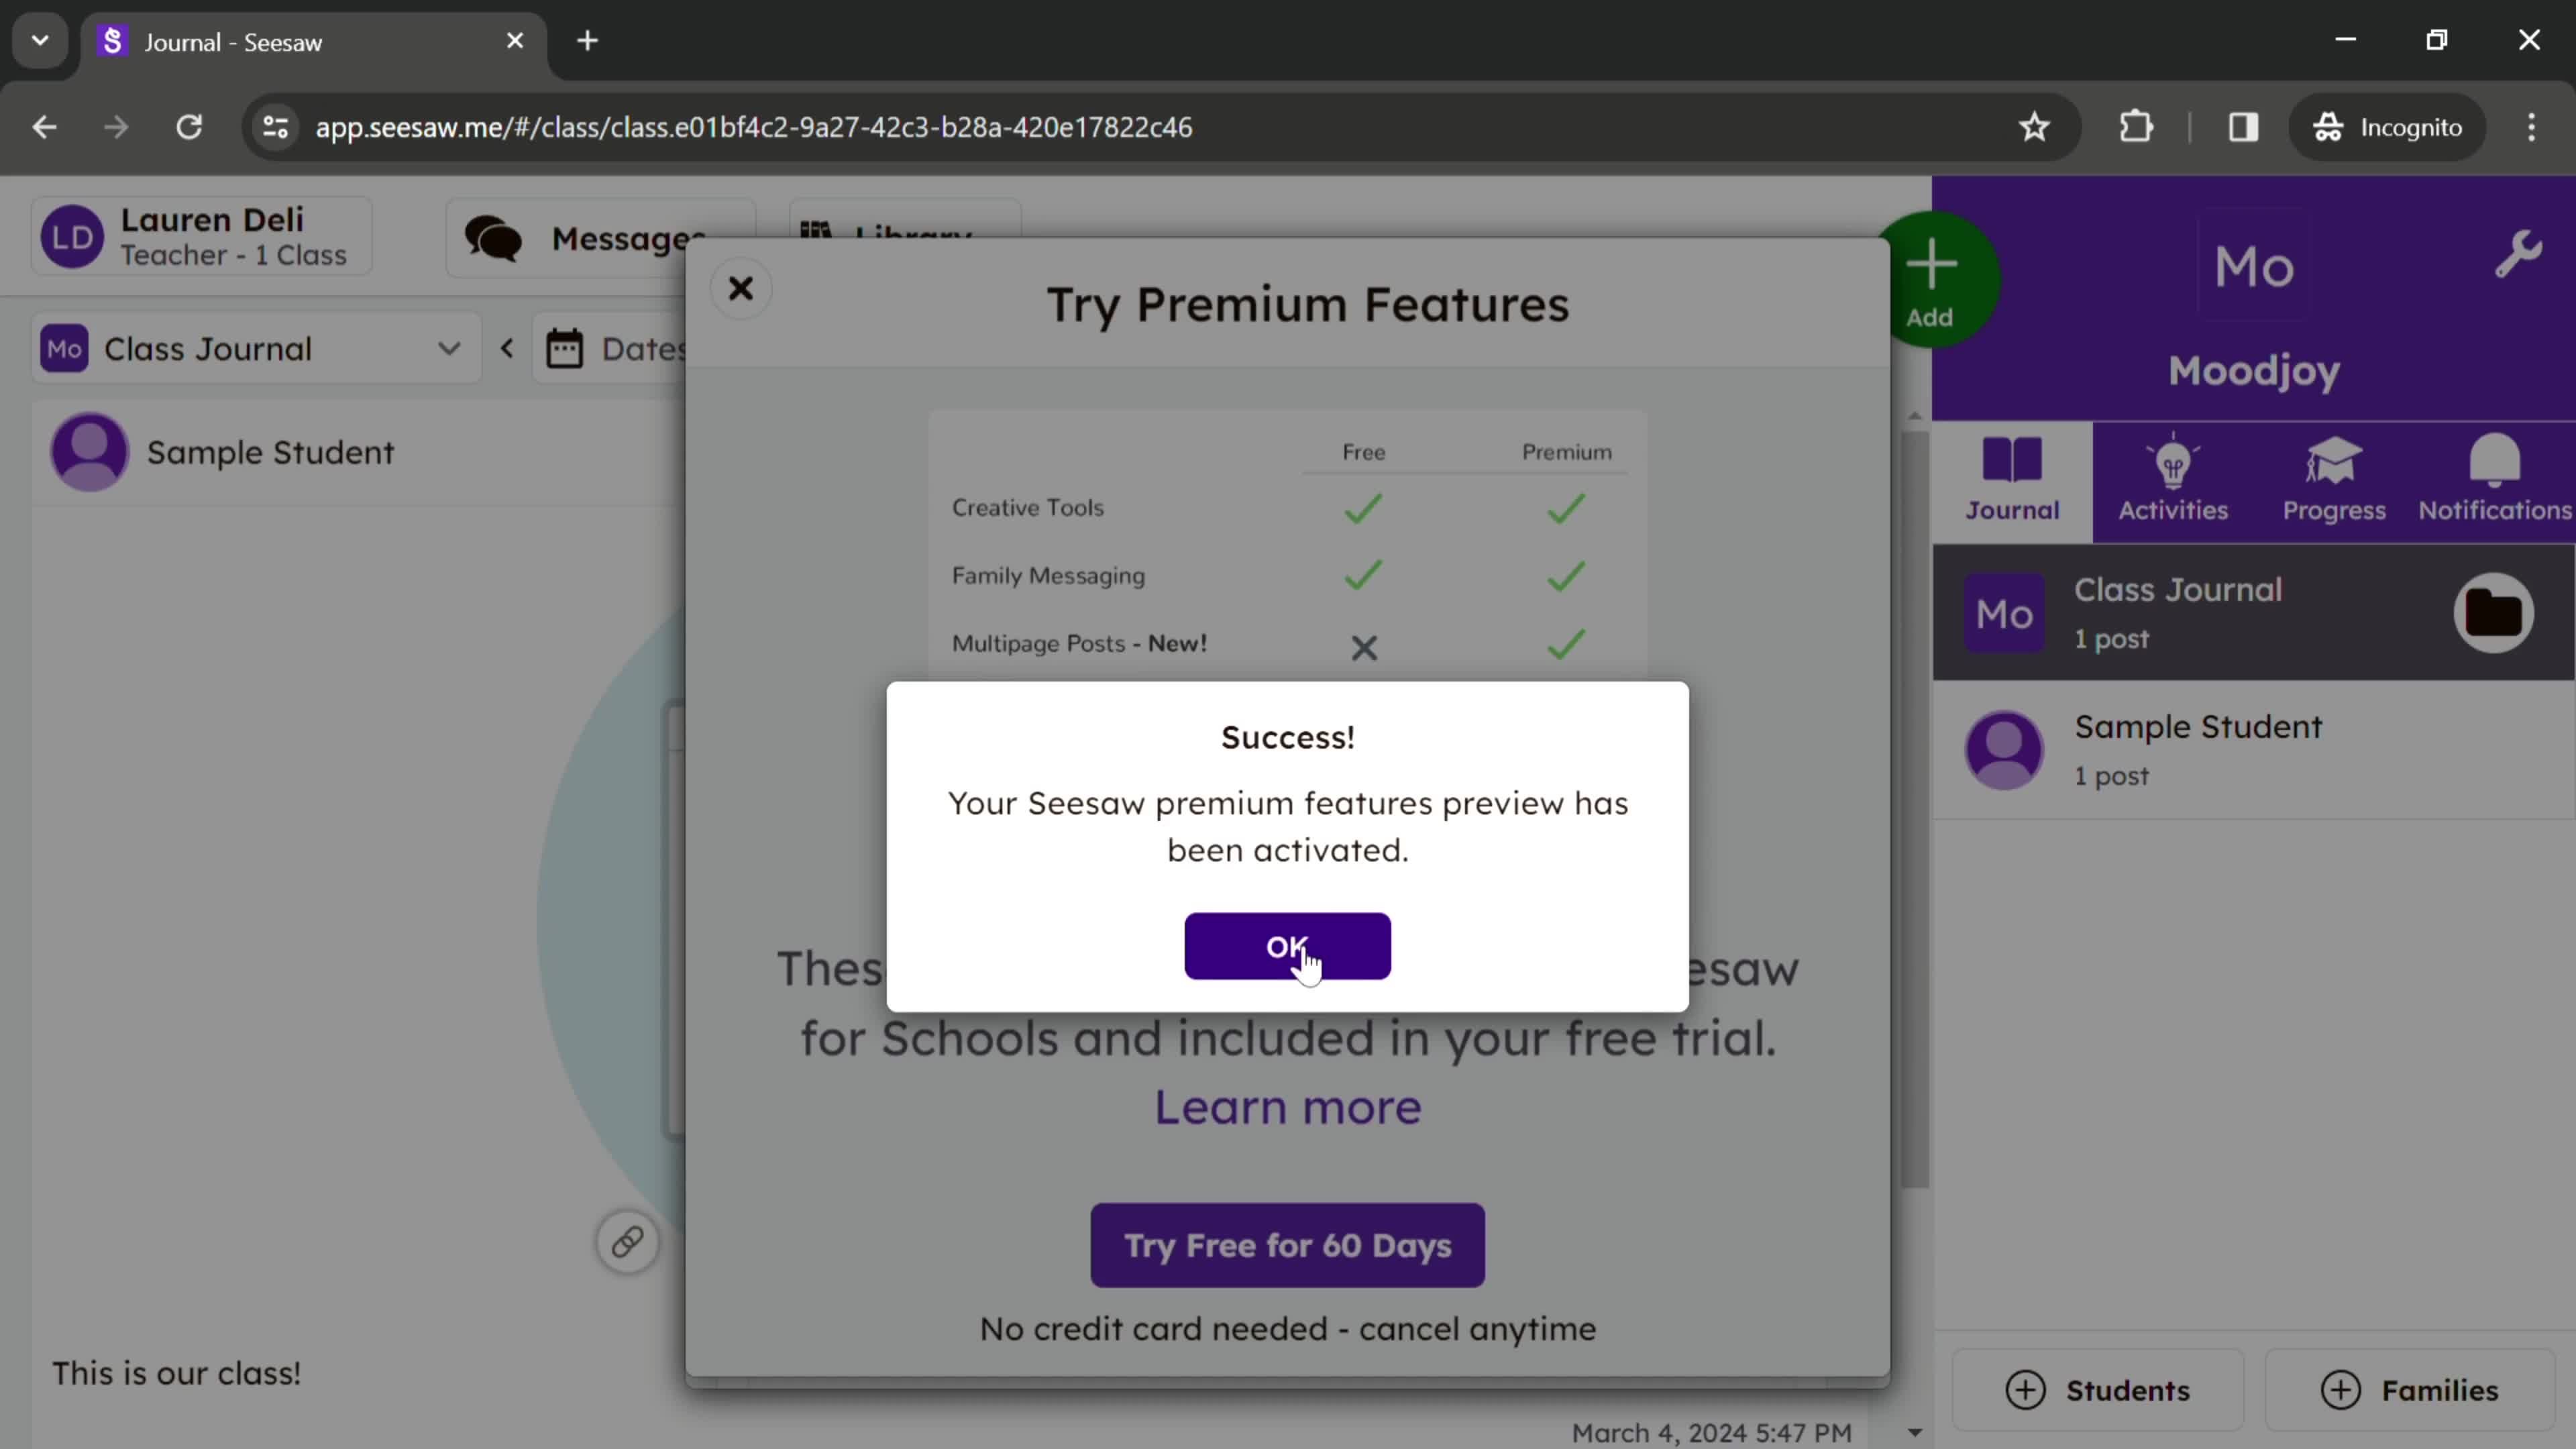Click Try Free for 60 Days button
The height and width of the screenshot is (1449, 2576).
click(x=1287, y=1245)
